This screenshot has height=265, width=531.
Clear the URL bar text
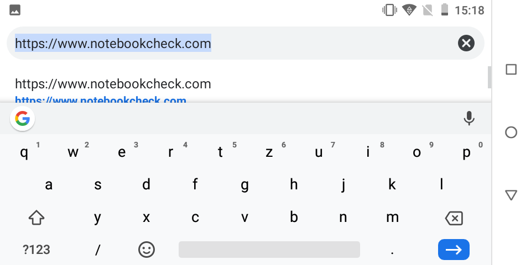(x=466, y=43)
